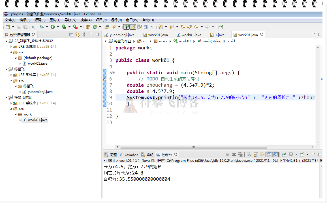Toggle Show Console on standard output change
This screenshot has width=327, height=203.
click(x=269, y=154)
